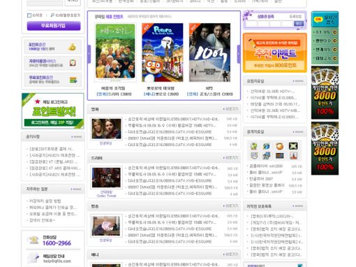Open the gold money bag point charge icon
356x267 pixels.
[x=72, y=47]
